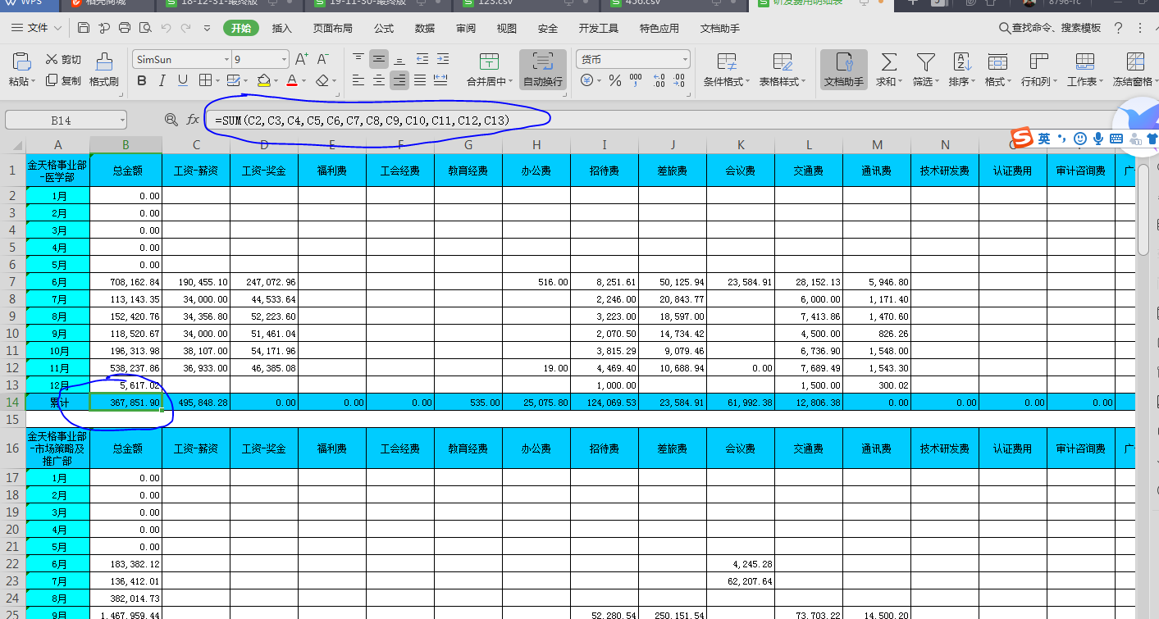
Task: Click Decrease Decimal icon
Action: coord(679,80)
